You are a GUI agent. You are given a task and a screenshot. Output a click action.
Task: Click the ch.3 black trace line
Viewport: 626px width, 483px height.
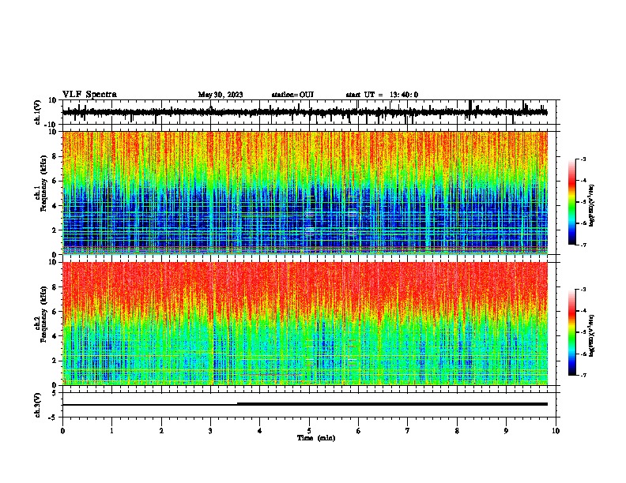pos(305,404)
